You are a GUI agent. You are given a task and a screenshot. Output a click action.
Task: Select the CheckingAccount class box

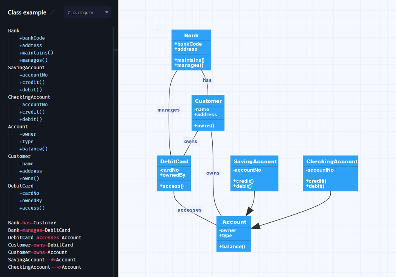[x=330, y=173]
